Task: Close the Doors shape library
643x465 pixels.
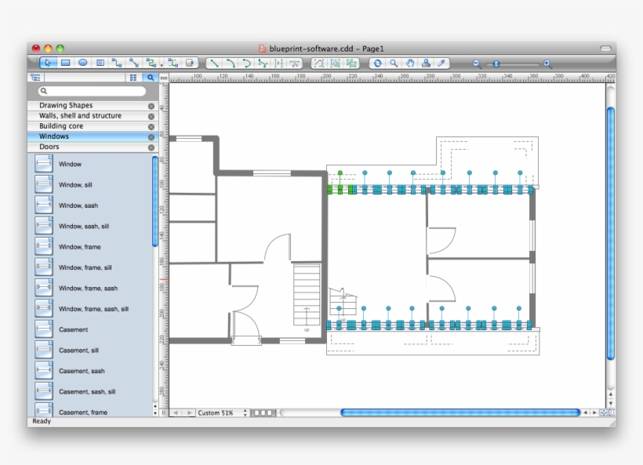Action: pyautogui.click(x=150, y=147)
